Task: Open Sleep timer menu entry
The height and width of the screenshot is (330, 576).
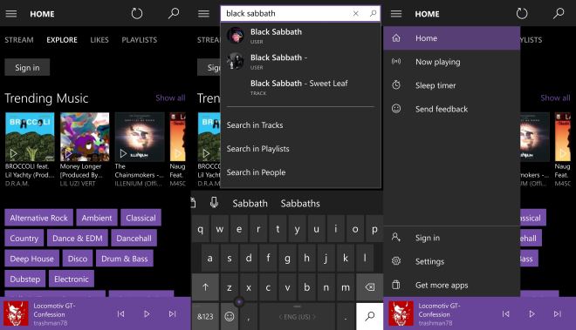Action: [x=452, y=85]
